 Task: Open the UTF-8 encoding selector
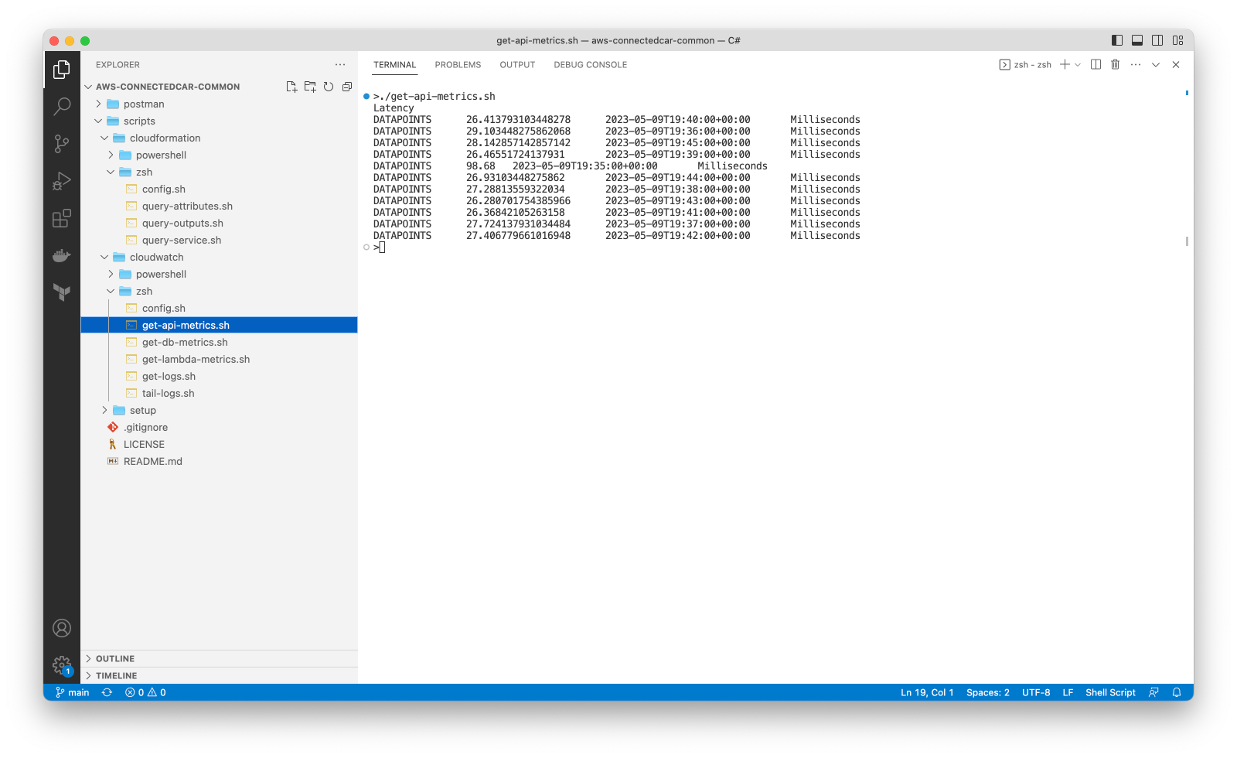[1036, 692]
